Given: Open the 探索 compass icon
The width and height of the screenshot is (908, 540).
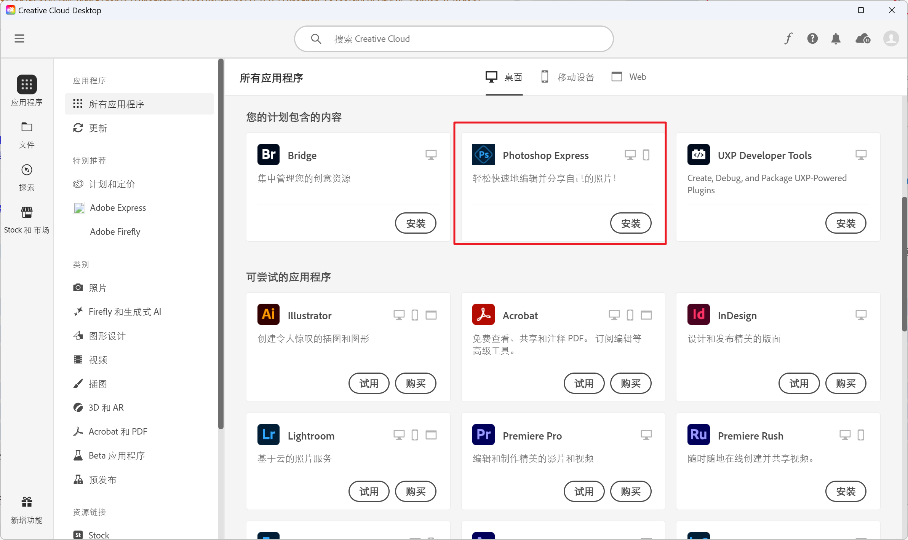Looking at the screenshot, I should coord(27,170).
